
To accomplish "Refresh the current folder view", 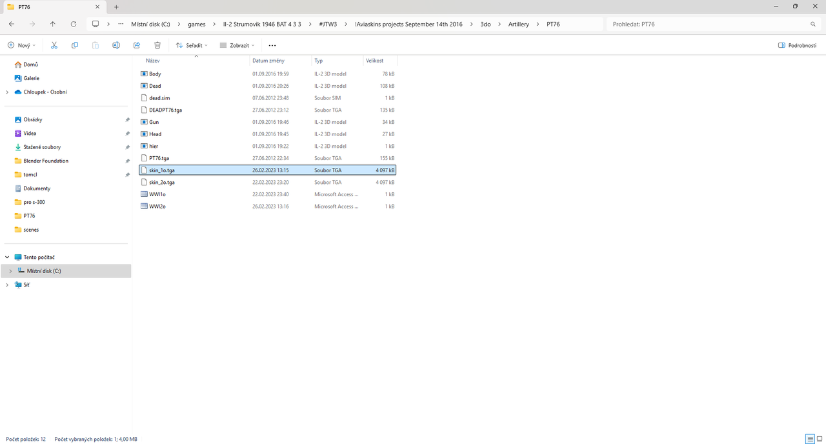I will point(74,24).
